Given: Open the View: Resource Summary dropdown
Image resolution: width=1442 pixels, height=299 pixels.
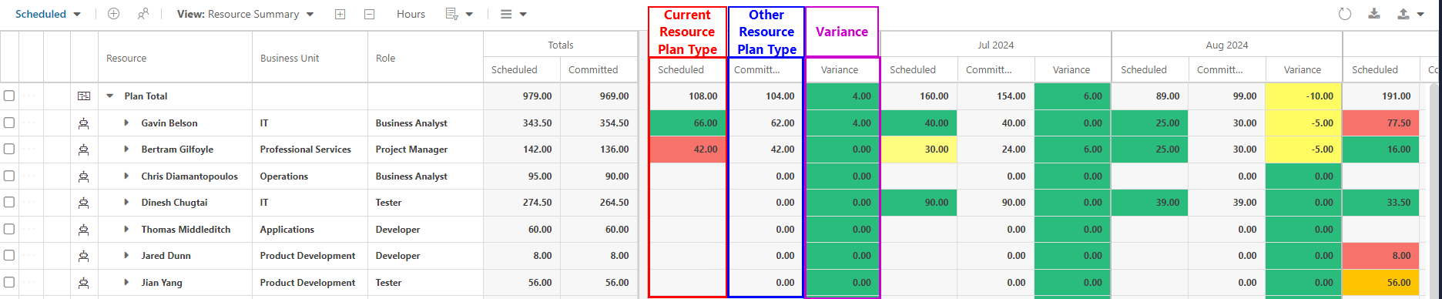Looking at the screenshot, I should coord(245,14).
